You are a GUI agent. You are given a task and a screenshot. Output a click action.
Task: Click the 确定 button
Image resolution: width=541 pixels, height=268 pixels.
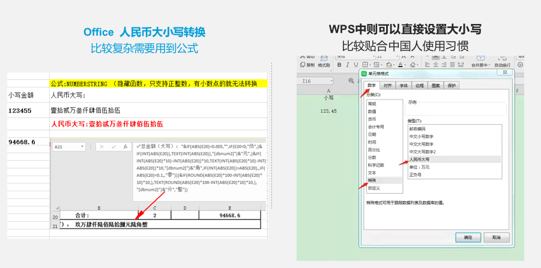coord(468,237)
